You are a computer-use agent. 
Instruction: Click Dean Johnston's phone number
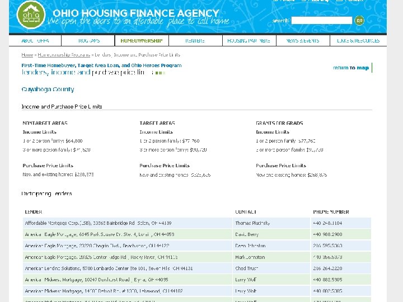tap(327, 246)
